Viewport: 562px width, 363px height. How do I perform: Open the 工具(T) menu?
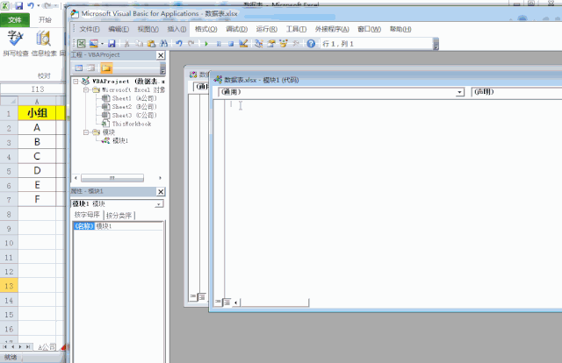(x=296, y=29)
